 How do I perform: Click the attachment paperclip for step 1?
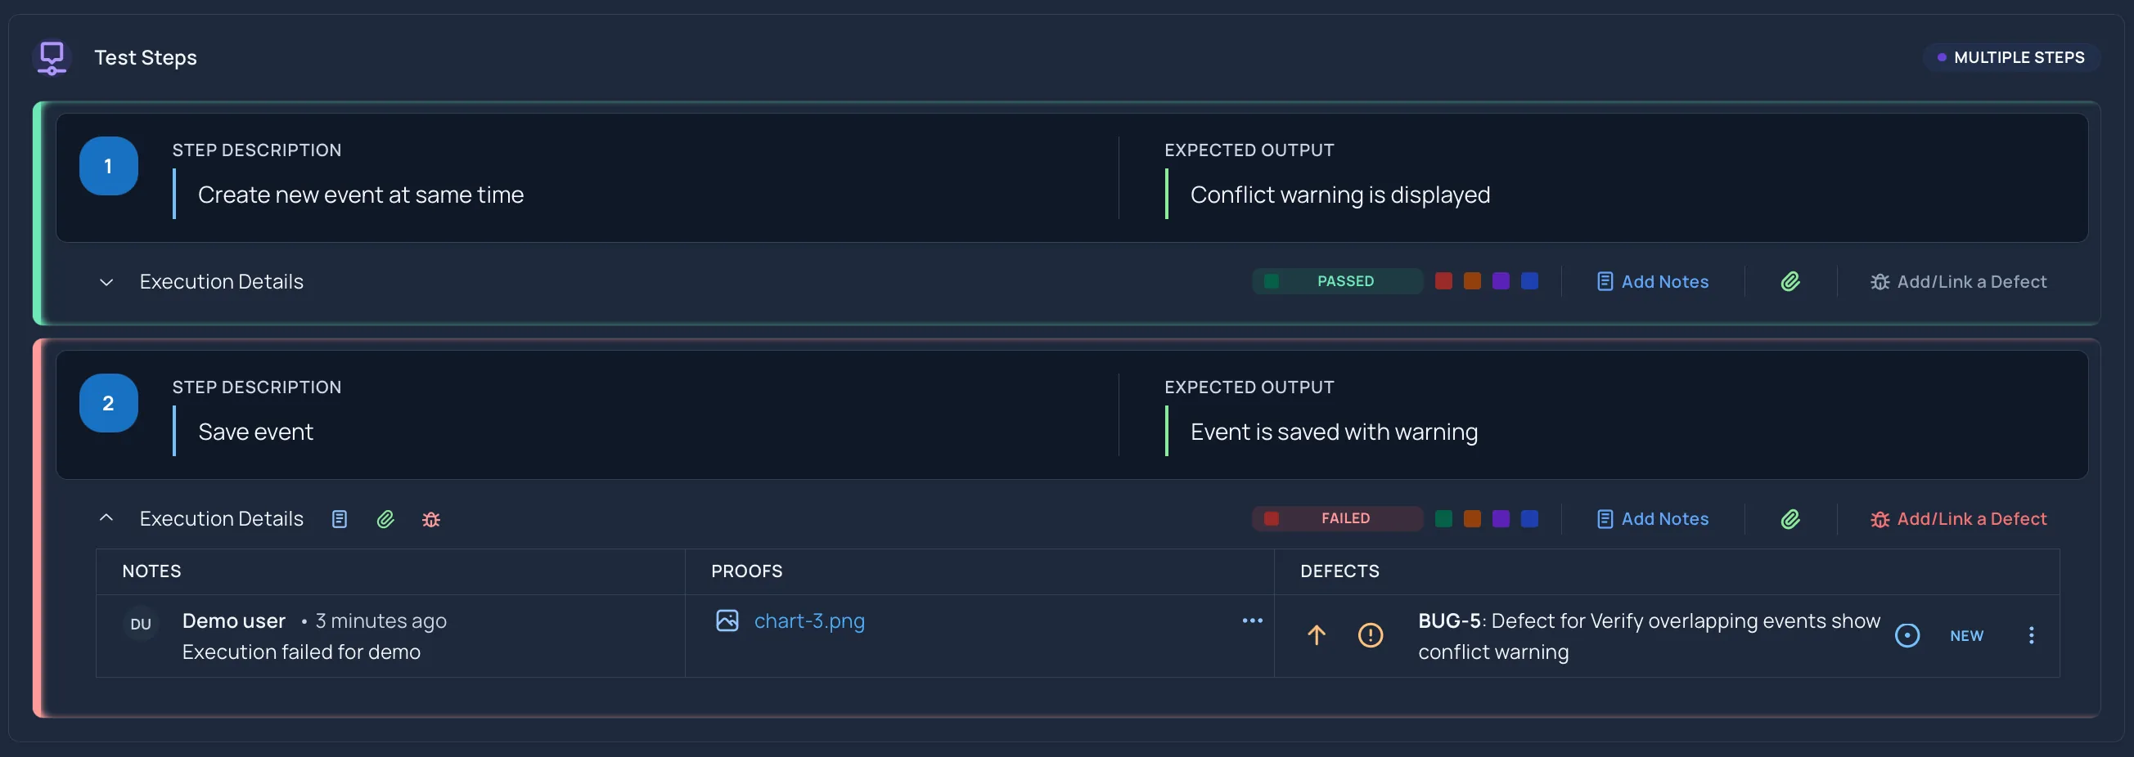[x=1790, y=282]
